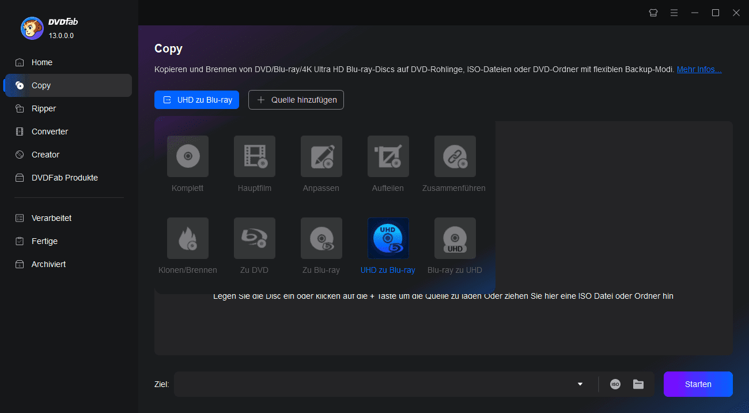This screenshot has width=749, height=413.
Task: Open the skin/theme shirt icon
Action: 653,13
